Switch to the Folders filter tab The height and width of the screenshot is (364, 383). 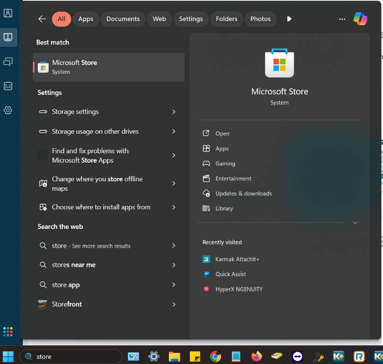pos(226,19)
